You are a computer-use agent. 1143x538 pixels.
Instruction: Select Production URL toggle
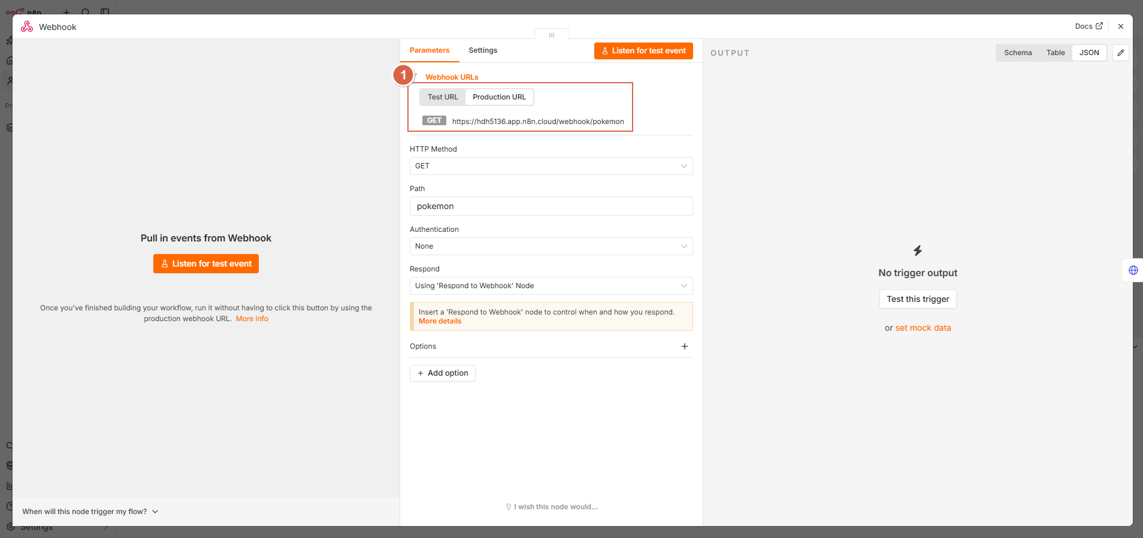tap(499, 97)
